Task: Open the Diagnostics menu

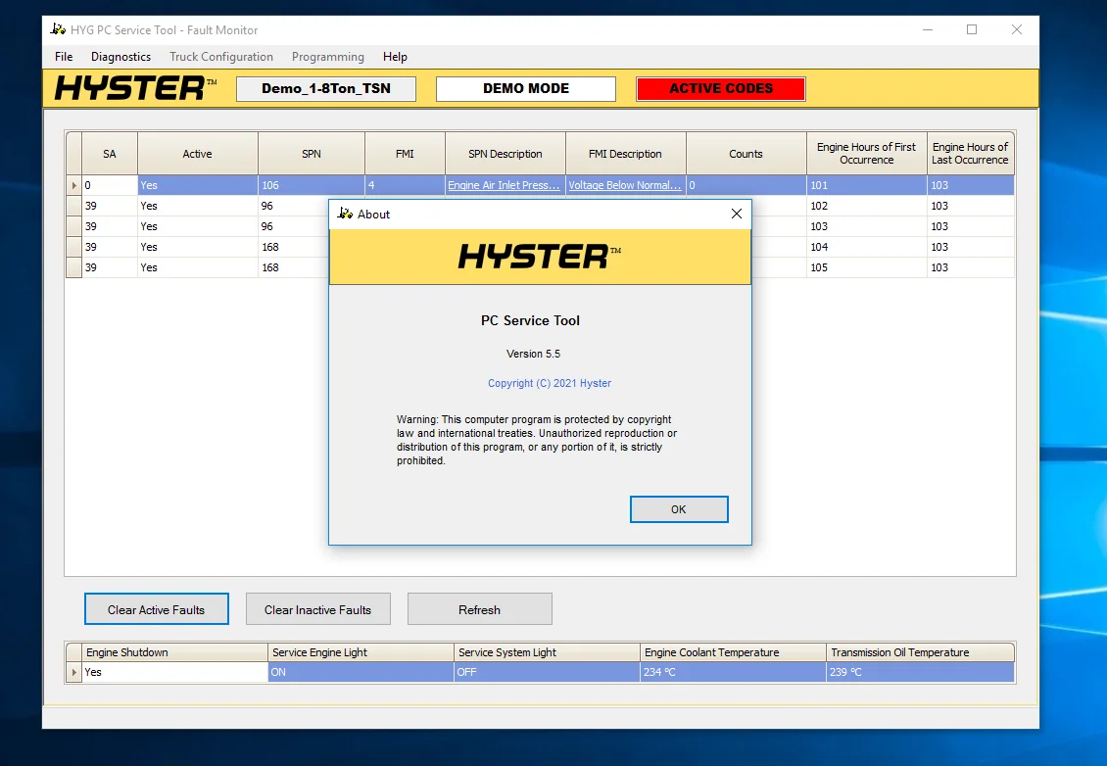Action: click(120, 57)
